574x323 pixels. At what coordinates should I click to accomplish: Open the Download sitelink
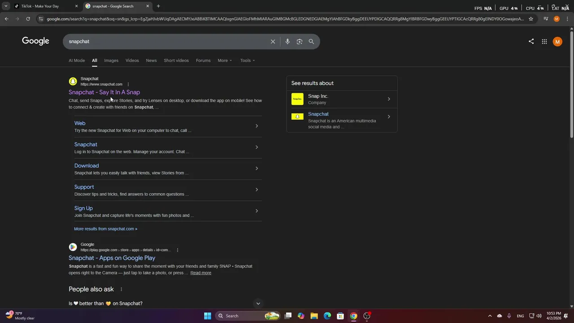[x=87, y=166]
